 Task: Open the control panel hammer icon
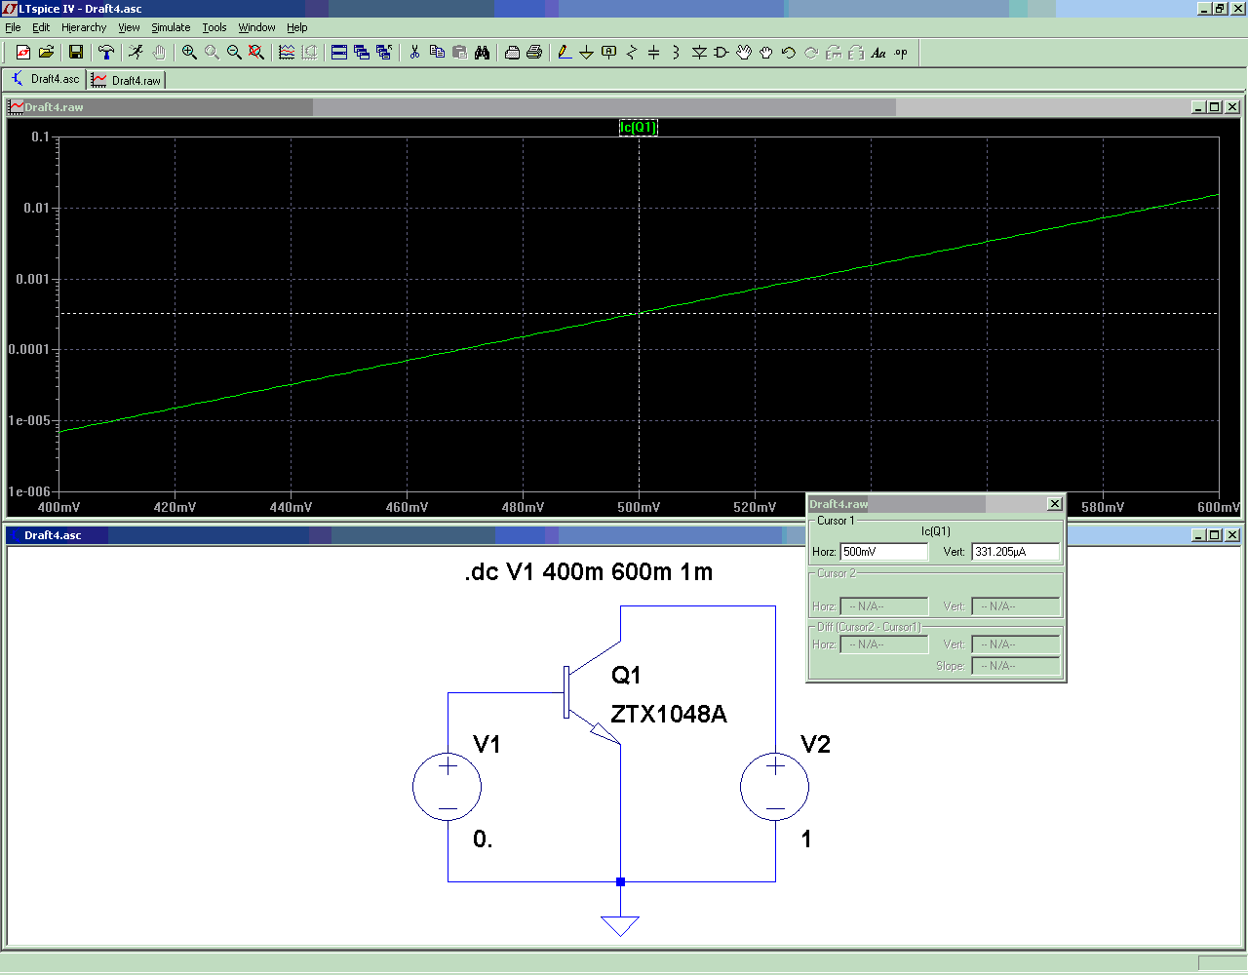pos(106,53)
